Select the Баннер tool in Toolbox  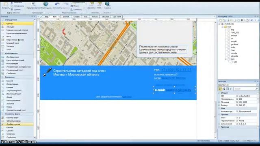(x=17, y=81)
